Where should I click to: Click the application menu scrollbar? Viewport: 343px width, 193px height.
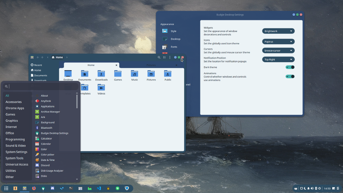pos(77,102)
